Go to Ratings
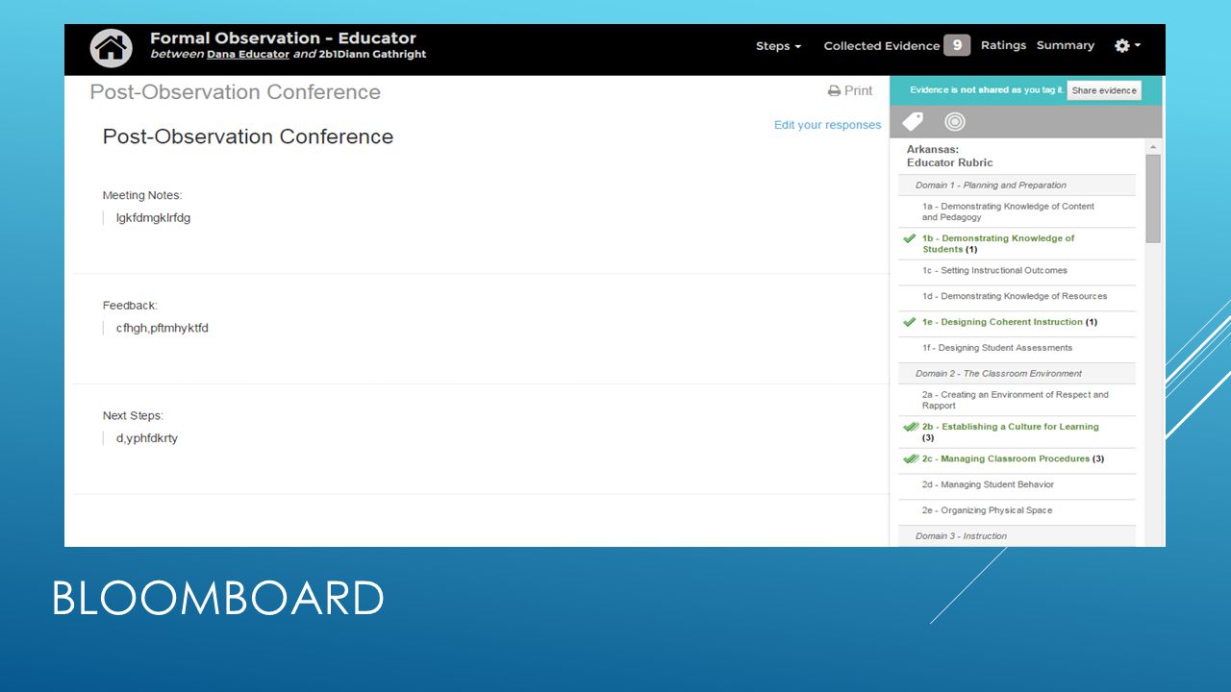Image resolution: width=1231 pixels, height=692 pixels. click(1003, 46)
